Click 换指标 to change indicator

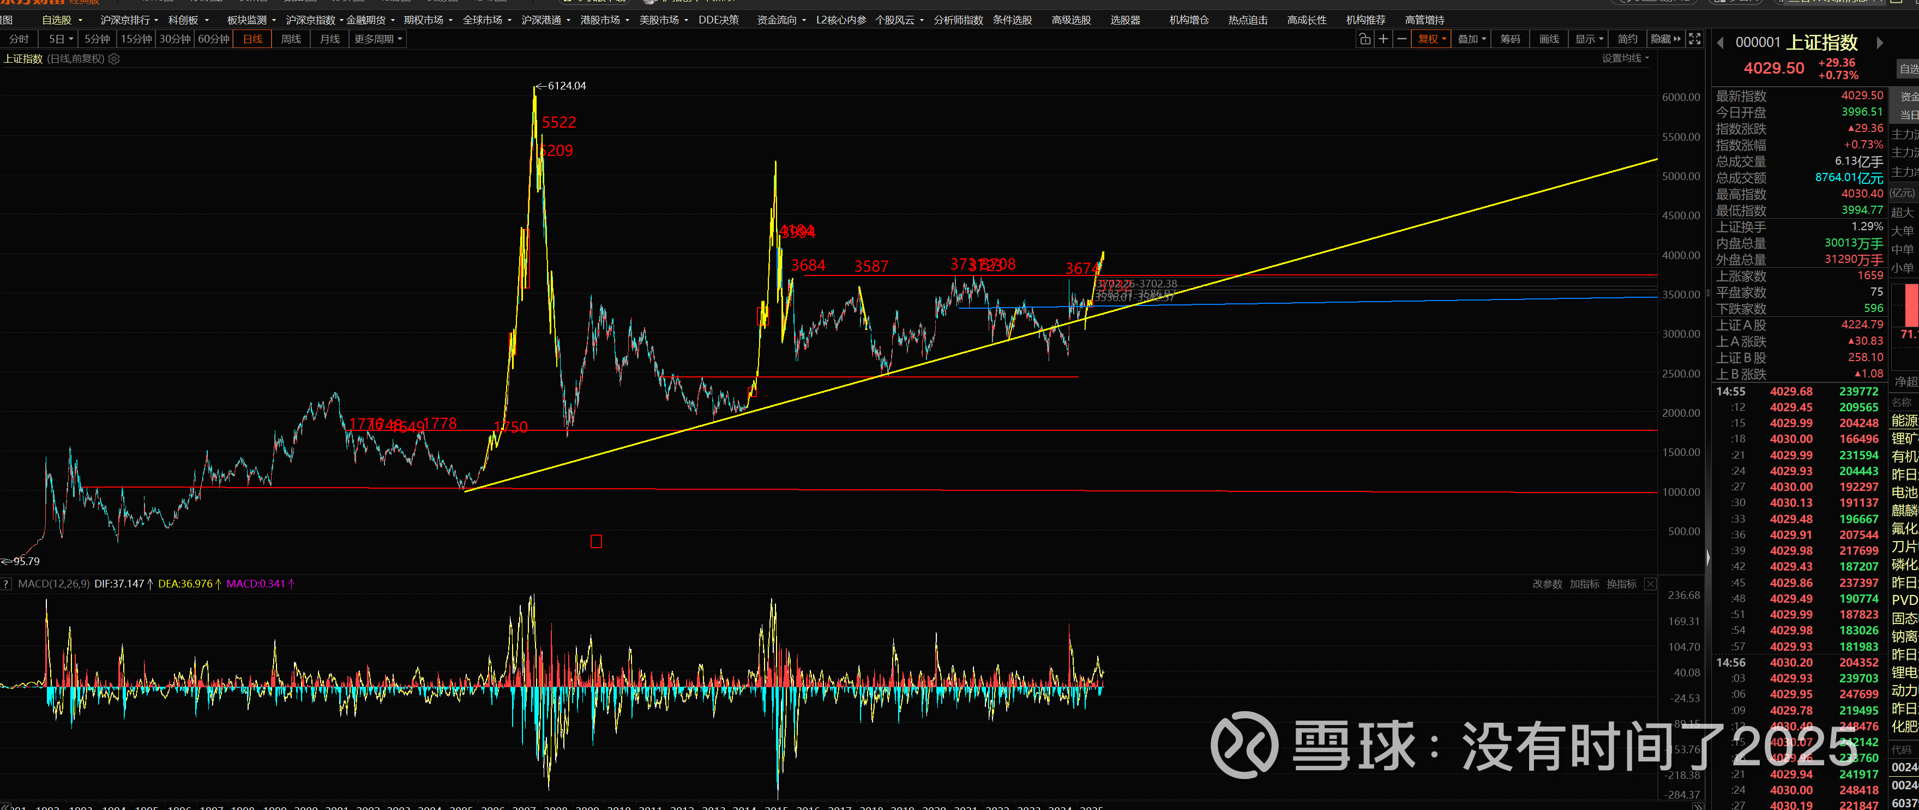click(1621, 584)
